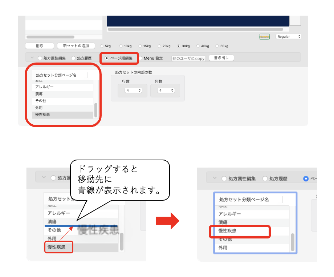Screen dimensions: 334x277
Task: Choose the 20kg weight option
Action: coord(160,46)
